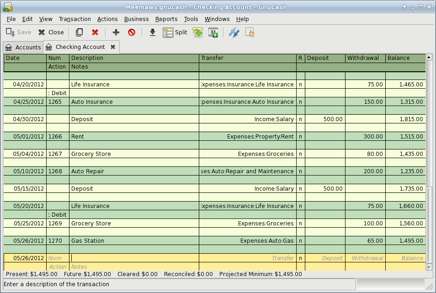
Task: Record the transaction with the plus icon
Action: point(116,32)
